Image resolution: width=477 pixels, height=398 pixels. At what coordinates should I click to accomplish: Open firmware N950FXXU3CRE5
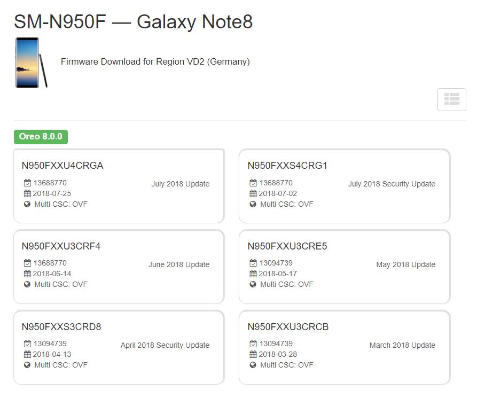click(287, 246)
